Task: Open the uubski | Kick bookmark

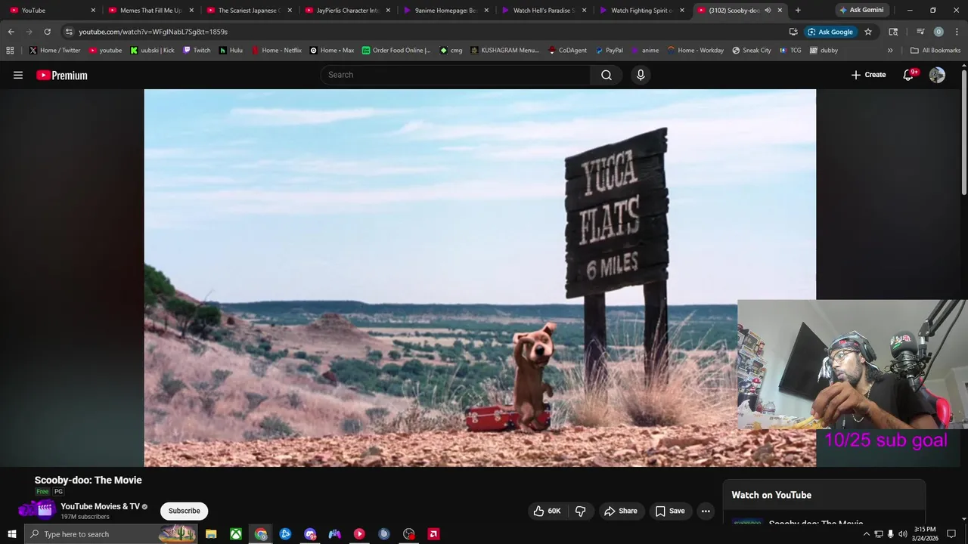Action: click(152, 50)
